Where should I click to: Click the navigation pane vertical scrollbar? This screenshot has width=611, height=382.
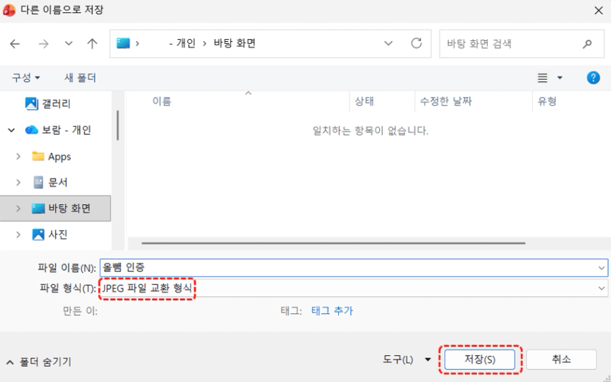point(118,125)
